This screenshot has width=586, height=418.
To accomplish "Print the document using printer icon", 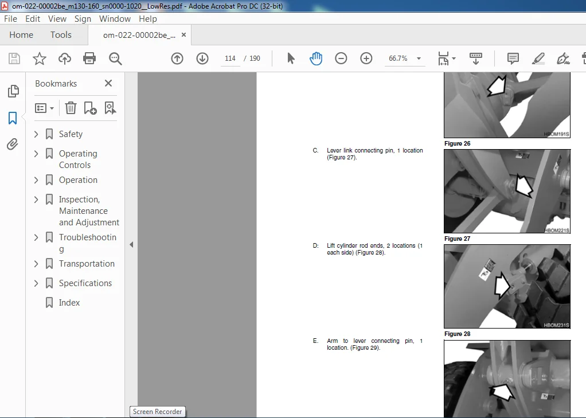I will click(89, 58).
